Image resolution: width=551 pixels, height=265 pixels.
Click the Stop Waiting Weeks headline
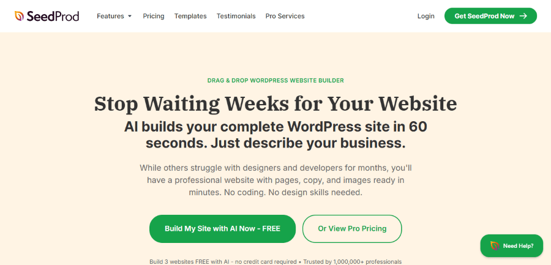275,103
